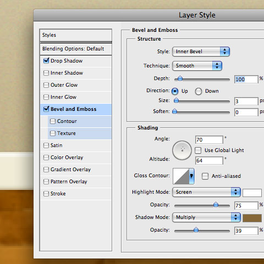
Task: Open the Contour sub-item under Bevel
Action: pyautogui.click(x=80, y=121)
